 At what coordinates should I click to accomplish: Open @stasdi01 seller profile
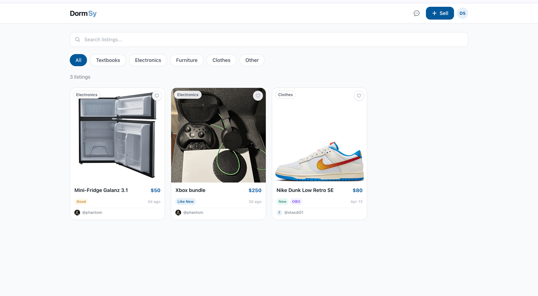(294, 213)
